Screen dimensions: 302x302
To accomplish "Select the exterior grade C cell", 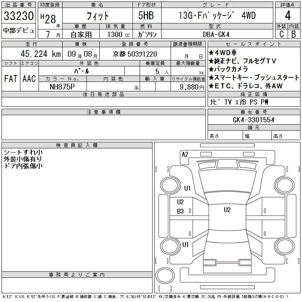I will 281,34.
